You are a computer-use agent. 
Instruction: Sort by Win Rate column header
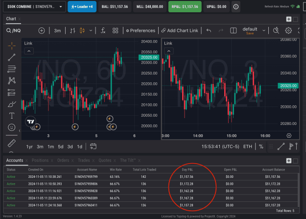tap(116, 170)
